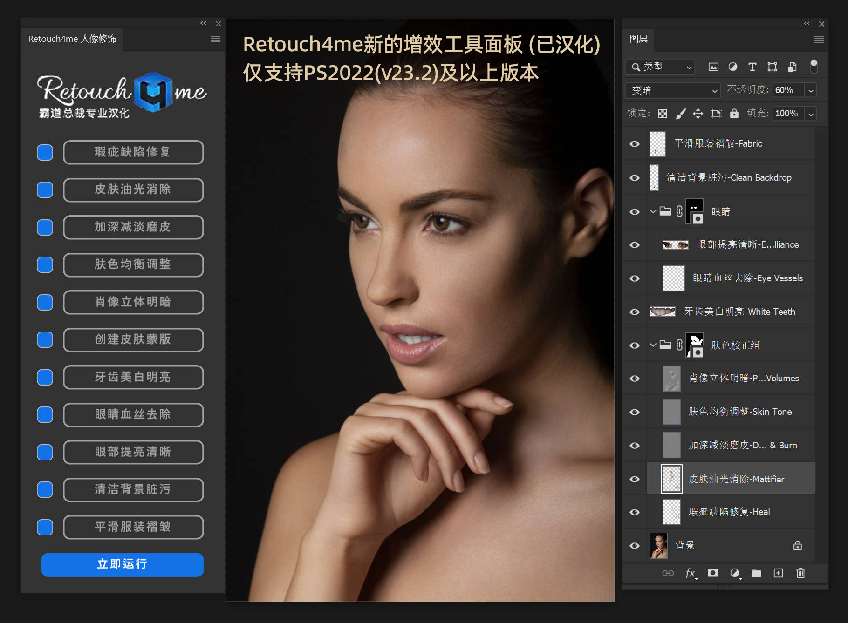Viewport: 848px width, 623px height.
Task: Toggle checkbox for 皮肤油光消除
Action: pyautogui.click(x=45, y=190)
